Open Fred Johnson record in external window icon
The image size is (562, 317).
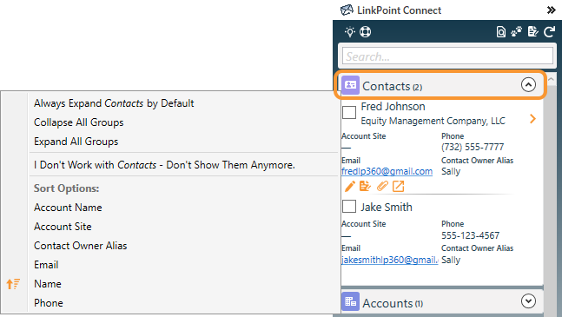(x=398, y=186)
